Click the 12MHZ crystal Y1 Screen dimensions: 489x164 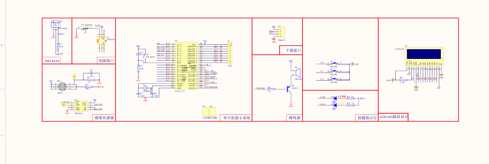(145, 88)
